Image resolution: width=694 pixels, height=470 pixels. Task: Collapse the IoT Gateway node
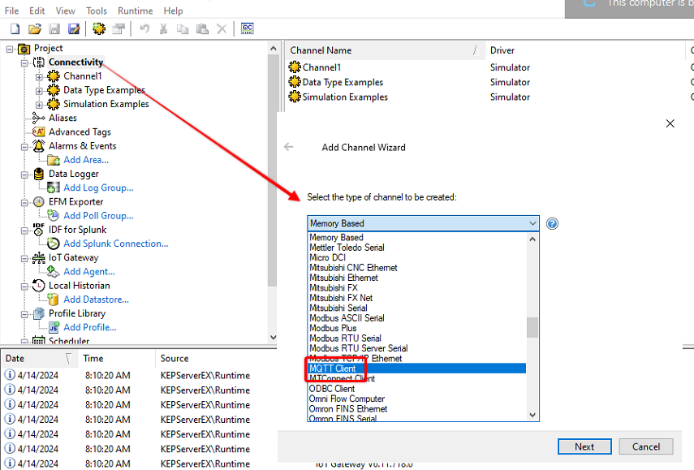click(x=24, y=258)
